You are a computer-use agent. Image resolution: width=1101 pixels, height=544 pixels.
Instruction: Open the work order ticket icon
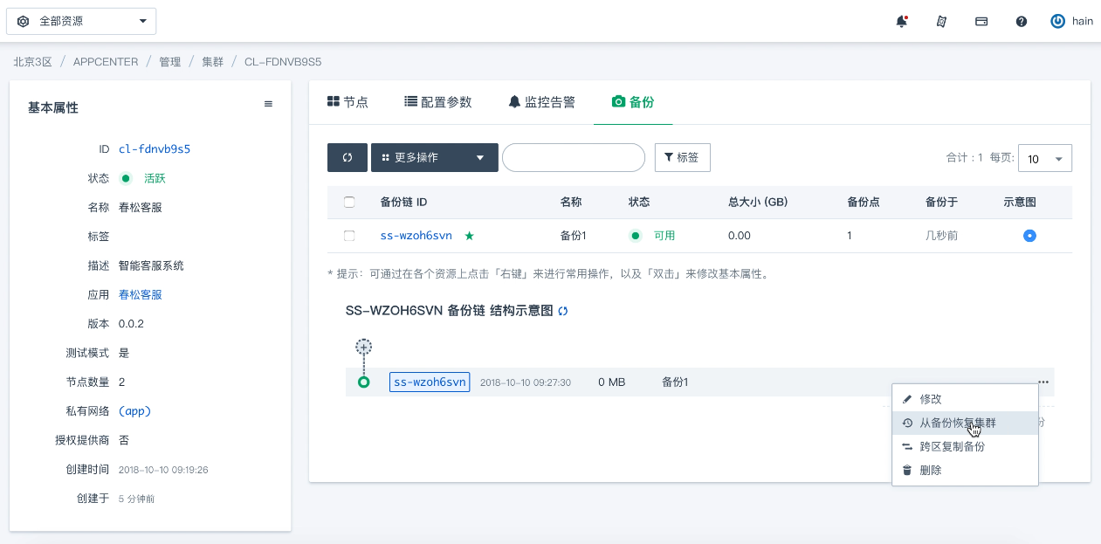point(941,21)
